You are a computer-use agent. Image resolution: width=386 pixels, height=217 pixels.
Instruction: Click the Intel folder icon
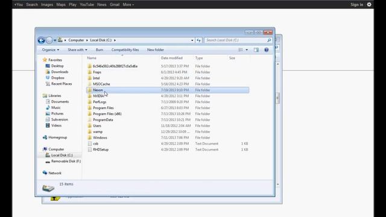90,78
